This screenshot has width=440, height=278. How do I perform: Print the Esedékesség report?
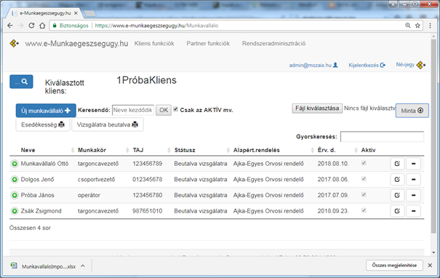(43, 124)
